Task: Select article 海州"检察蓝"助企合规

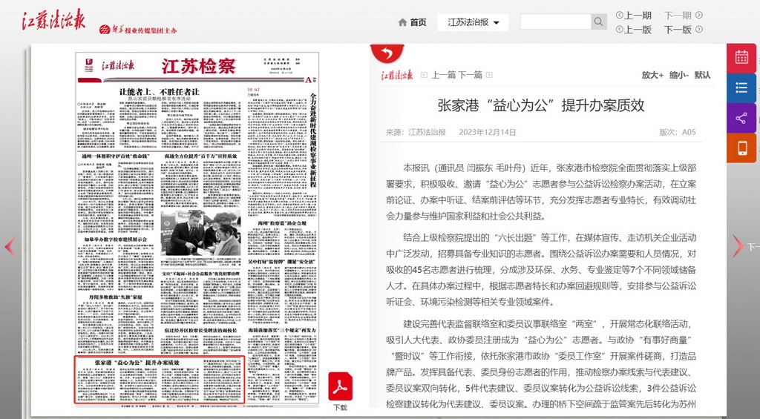Action: (282, 223)
